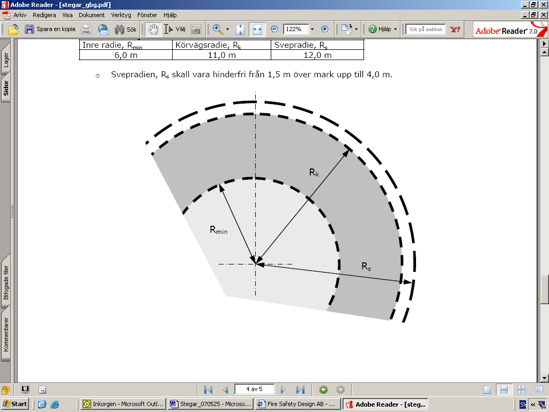Open the Windows Start button
The height and width of the screenshot is (412, 549).
[15, 404]
